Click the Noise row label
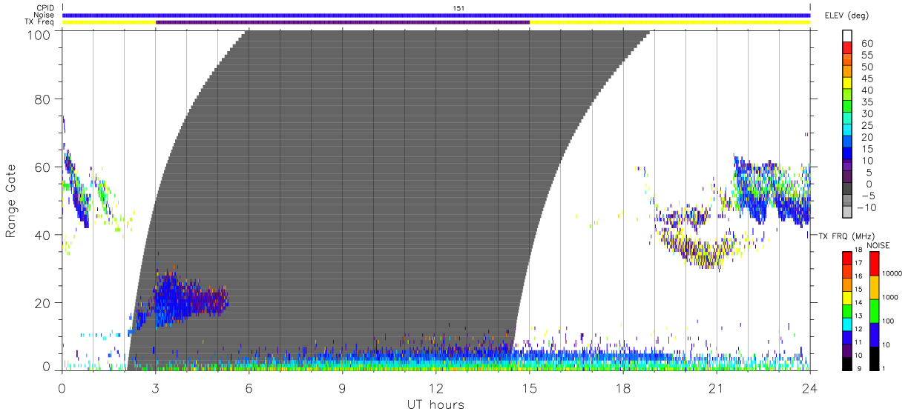Viewport: 911px width, 420px height. point(44,15)
